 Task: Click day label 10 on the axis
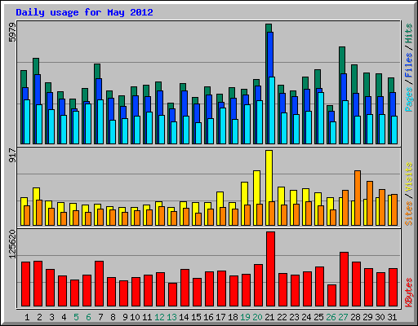pyautogui.click(x=135, y=317)
